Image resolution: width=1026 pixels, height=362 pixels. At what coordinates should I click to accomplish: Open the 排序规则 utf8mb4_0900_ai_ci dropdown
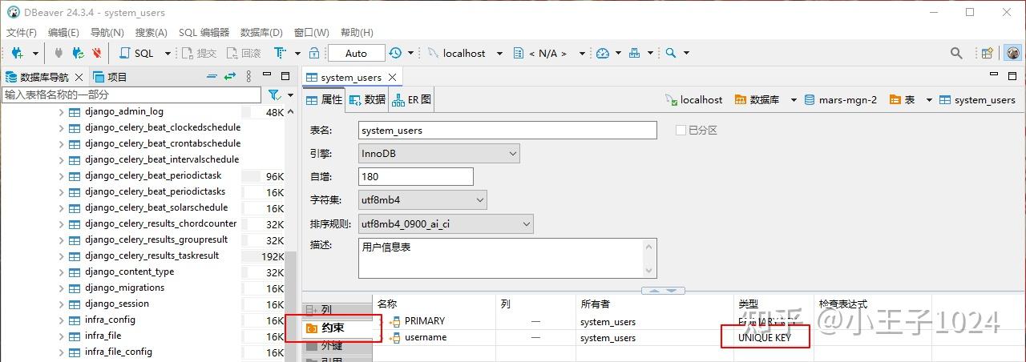coord(446,223)
